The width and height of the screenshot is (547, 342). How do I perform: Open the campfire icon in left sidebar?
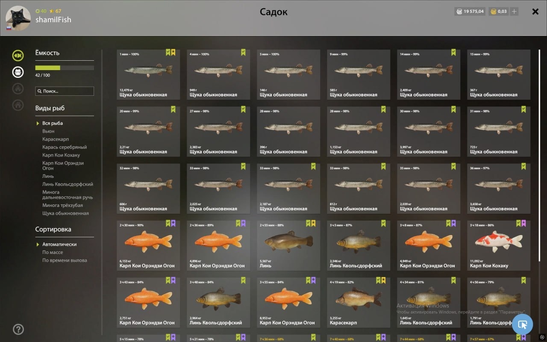click(x=18, y=88)
